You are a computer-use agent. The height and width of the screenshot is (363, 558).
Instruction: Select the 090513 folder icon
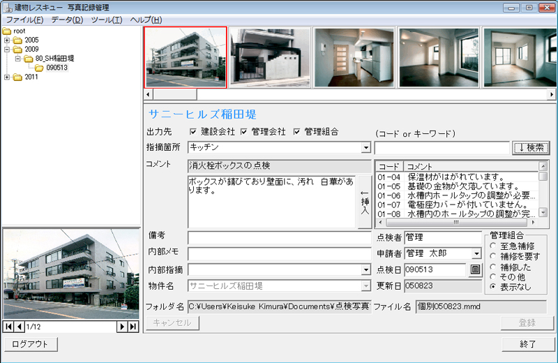point(39,68)
